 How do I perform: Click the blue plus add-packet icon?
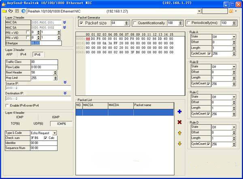(179, 112)
